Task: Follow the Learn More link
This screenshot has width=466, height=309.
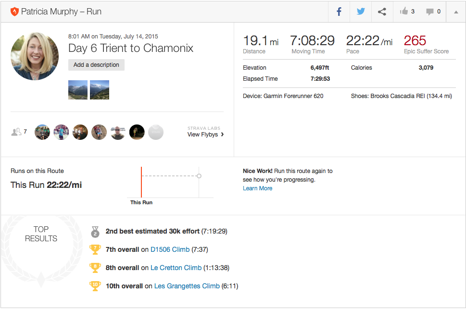Action: coord(257,188)
